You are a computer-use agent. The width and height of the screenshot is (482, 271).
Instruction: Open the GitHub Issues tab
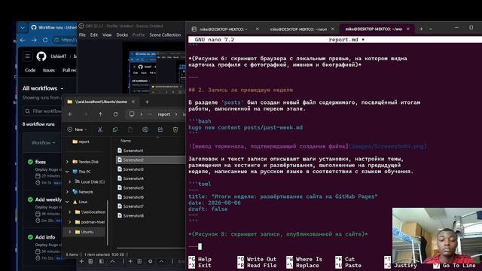tap(48, 70)
